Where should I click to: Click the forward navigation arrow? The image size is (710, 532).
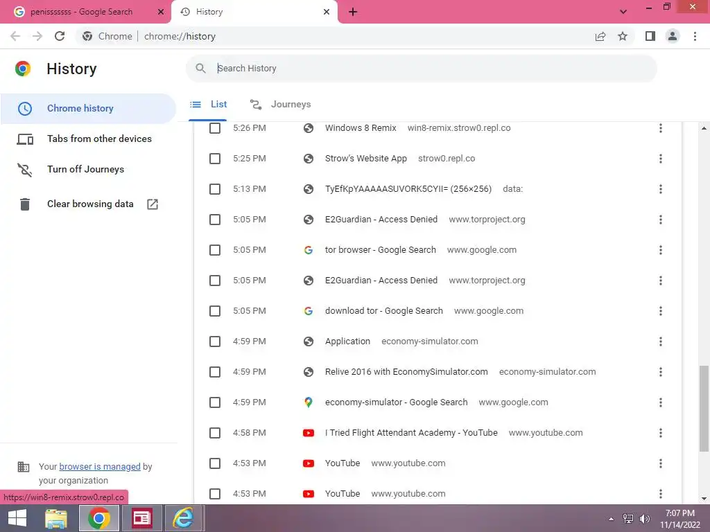coord(37,36)
